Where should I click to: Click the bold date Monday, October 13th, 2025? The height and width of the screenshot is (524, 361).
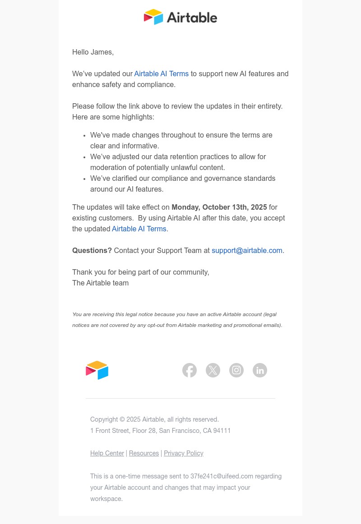coord(219,207)
